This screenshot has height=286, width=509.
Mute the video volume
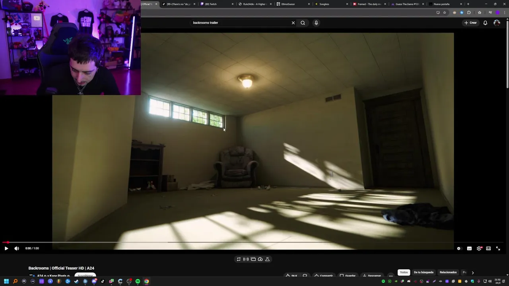coord(17,248)
